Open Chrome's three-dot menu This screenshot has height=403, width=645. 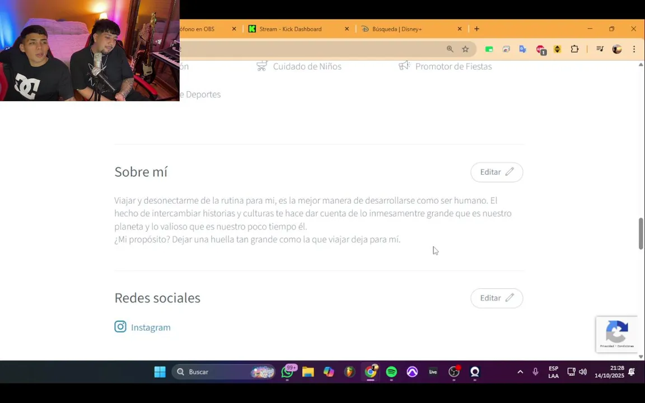pyautogui.click(x=634, y=49)
